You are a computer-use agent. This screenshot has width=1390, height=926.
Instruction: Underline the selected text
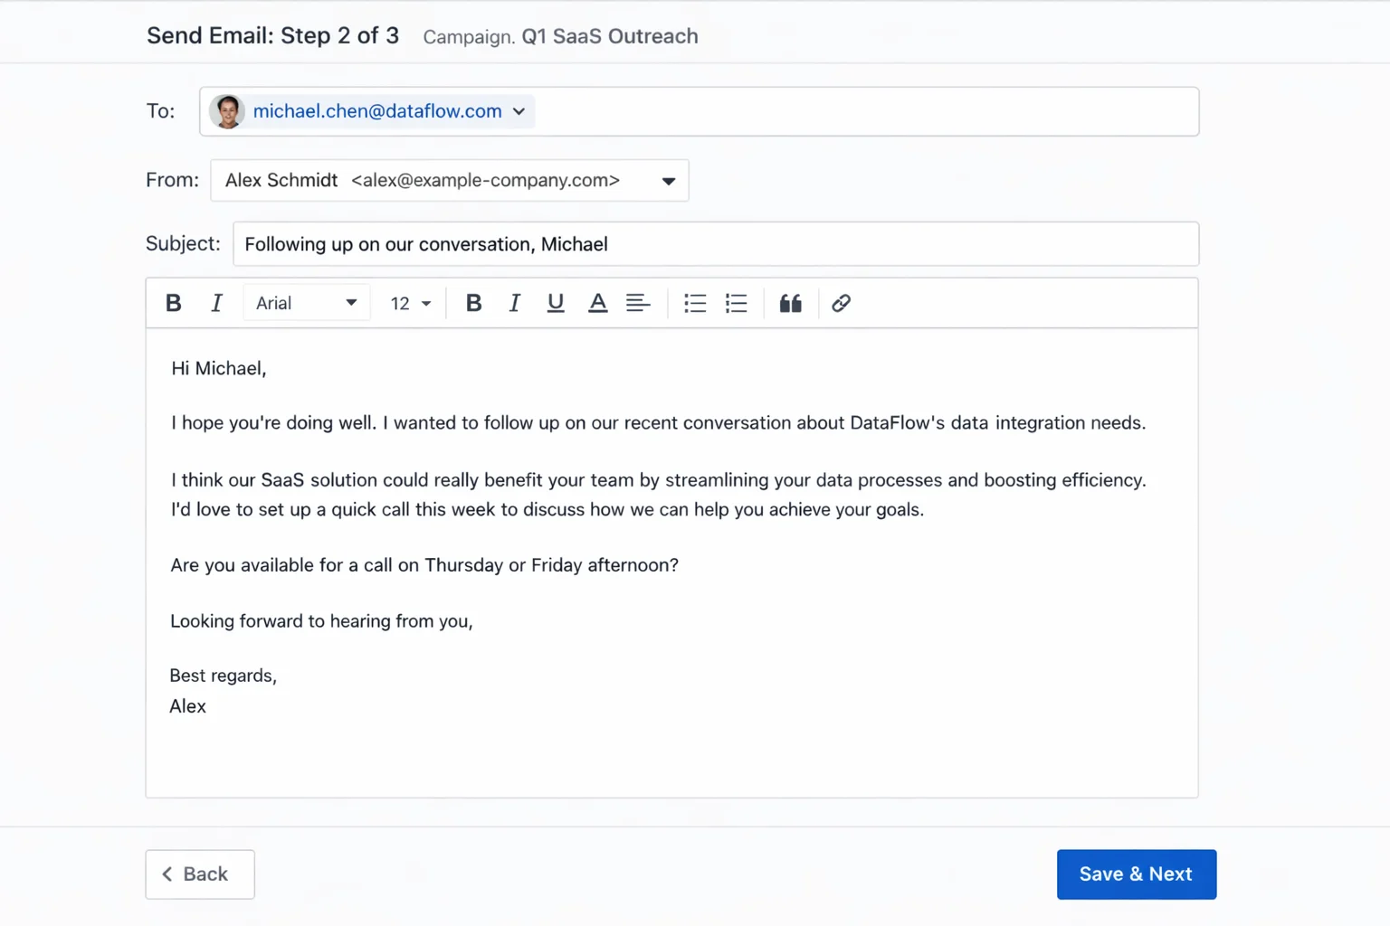pyautogui.click(x=556, y=303)
